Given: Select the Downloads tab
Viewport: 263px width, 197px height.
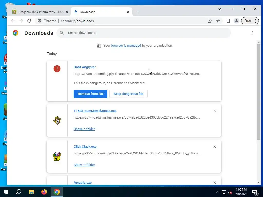Looking at the screenshot, I should click(x=101, y=12).
